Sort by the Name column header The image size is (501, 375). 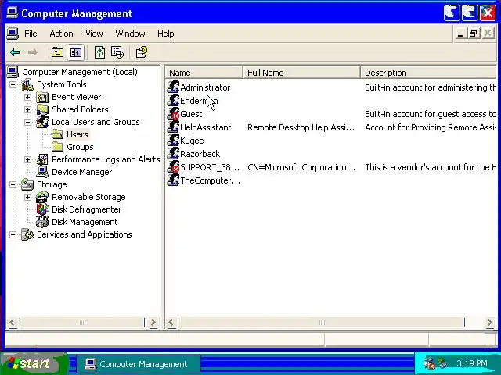(204, 73)
